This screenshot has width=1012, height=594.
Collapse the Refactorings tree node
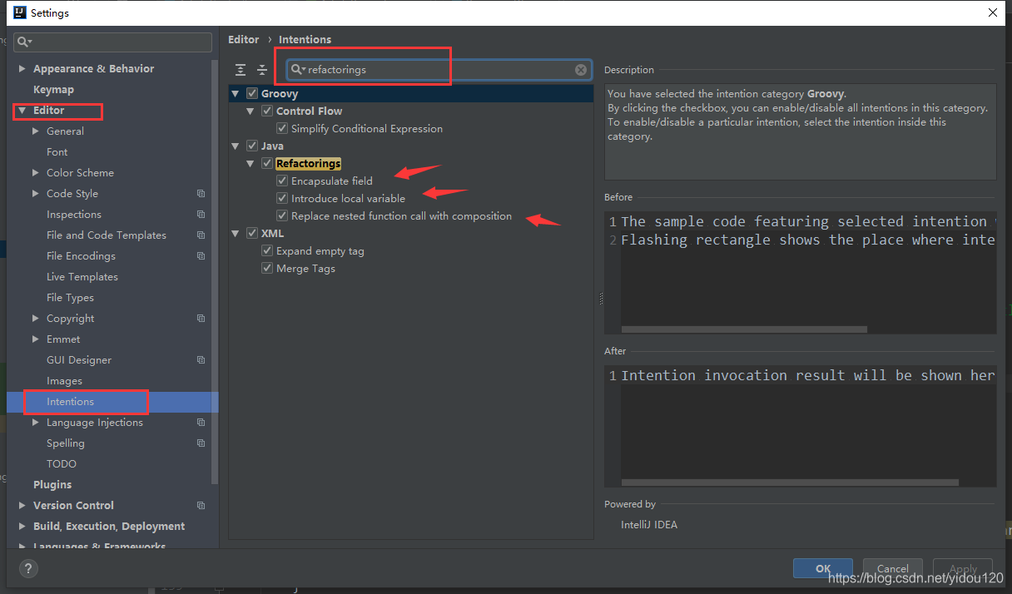click(251, 164)
